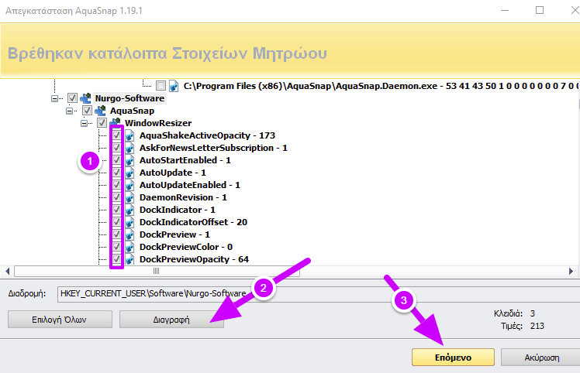Viewport: 580px width, 373px height.
Task: Uncheck the DockPreview - 1 checkbox
Action: pos(116,234)
